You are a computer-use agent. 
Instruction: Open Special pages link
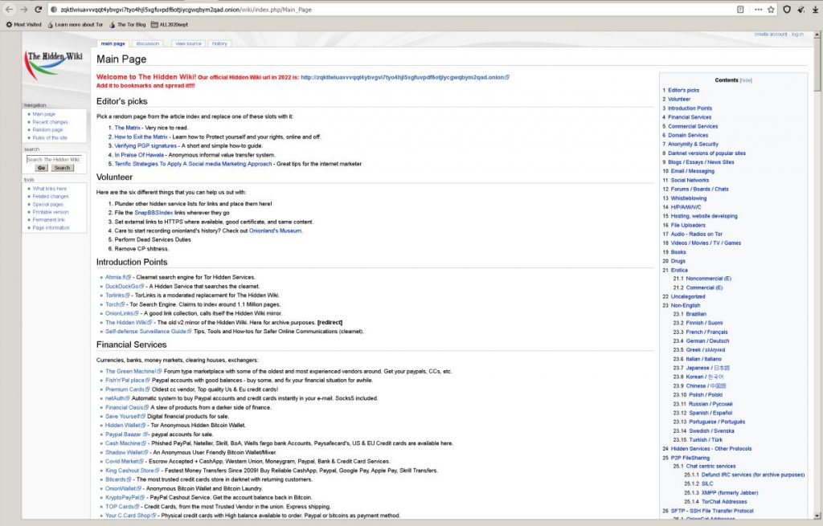[47, 204]
